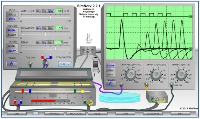Click the CH1 trace label

coord(190,17)
